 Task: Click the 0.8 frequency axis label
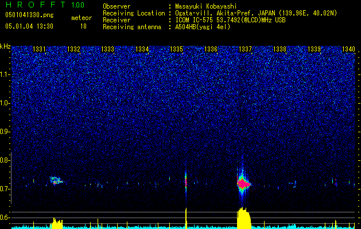[x=4, y=160]
